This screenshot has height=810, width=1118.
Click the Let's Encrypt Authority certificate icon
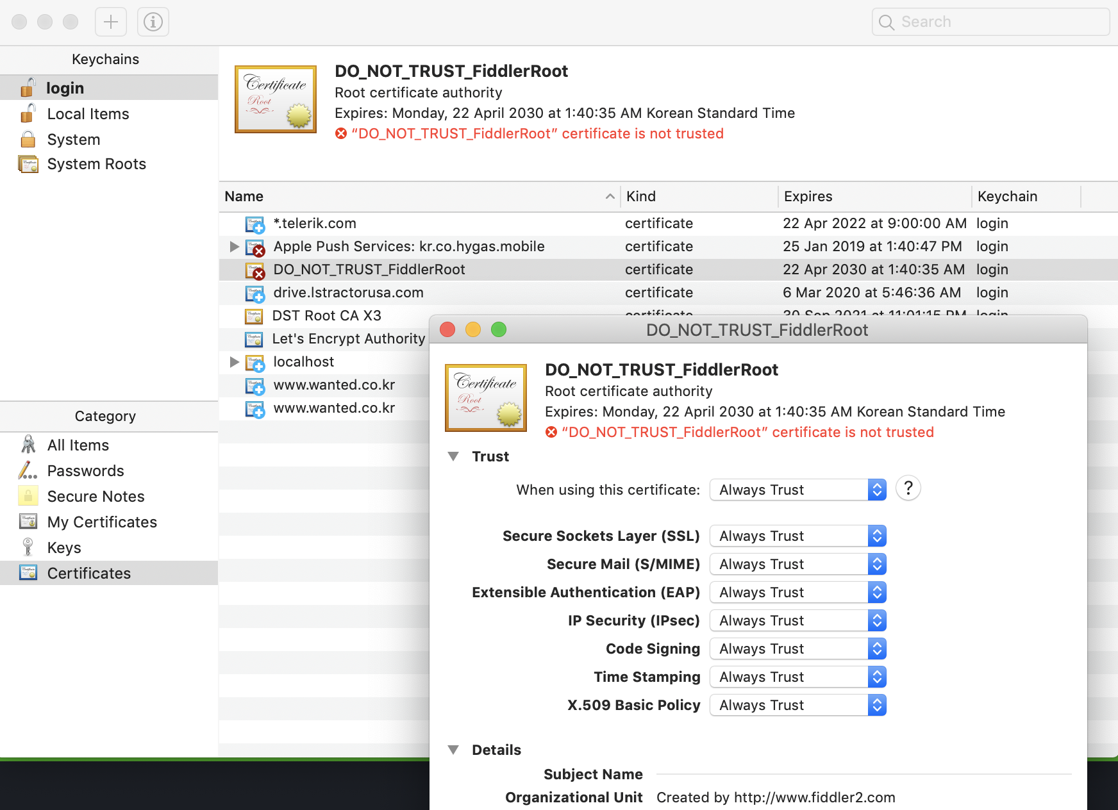254,339
